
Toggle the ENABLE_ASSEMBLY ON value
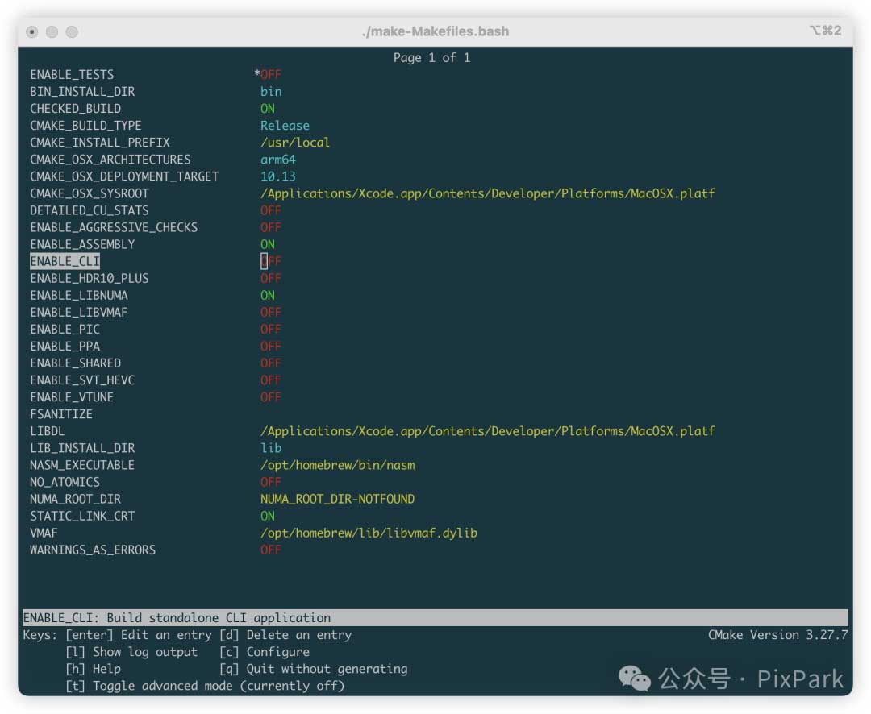click(x=267, y=244)
